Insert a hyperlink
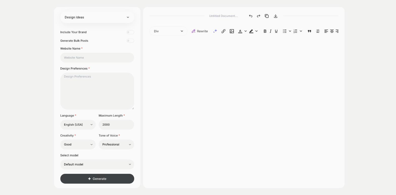Viewport: 396px width, 195px height. tap(223, 31)
